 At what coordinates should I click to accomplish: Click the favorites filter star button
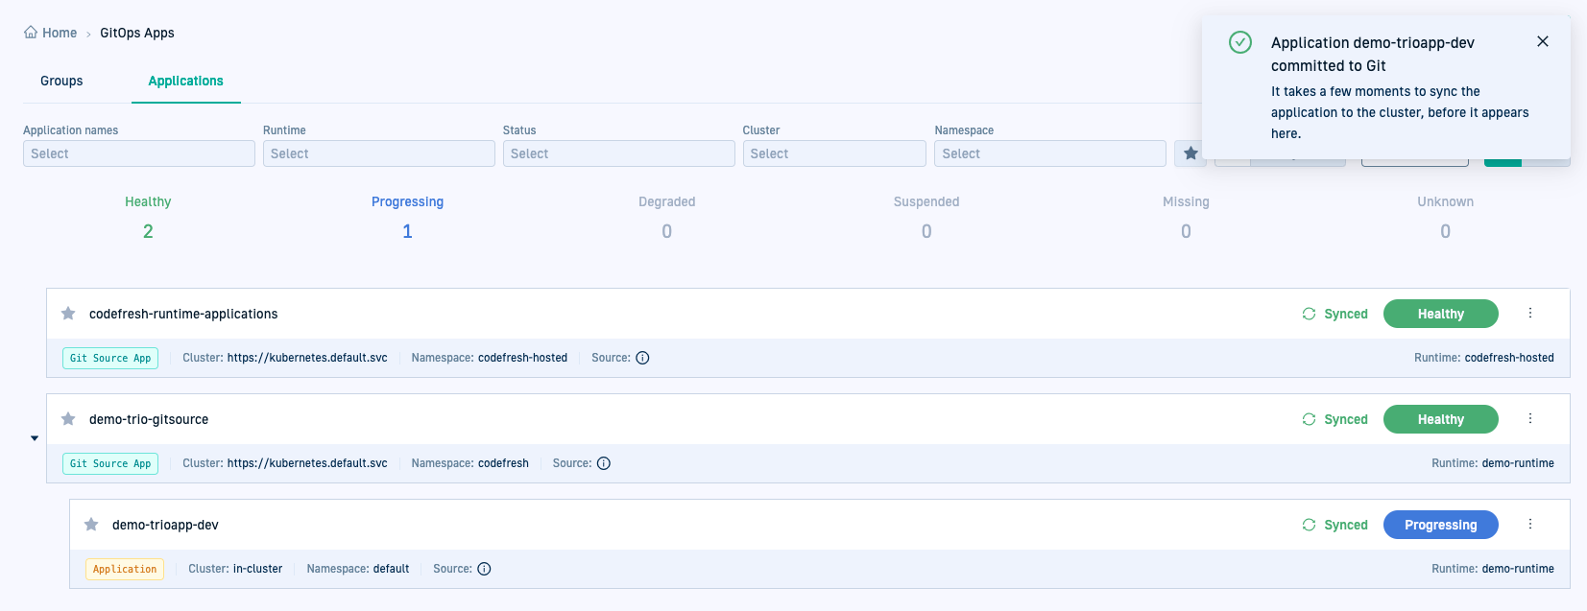tap(1190, 153)
